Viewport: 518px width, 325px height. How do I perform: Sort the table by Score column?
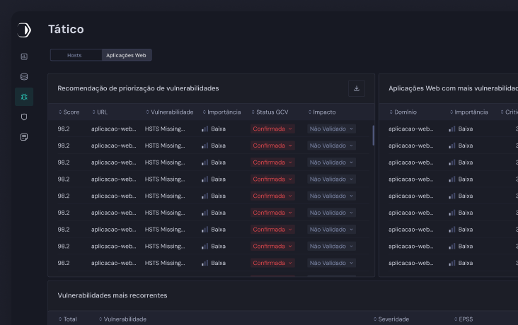[x=69, y=112]
